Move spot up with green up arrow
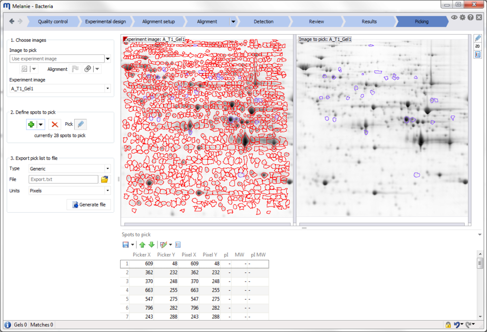This screenshot has height=332, width=487. 142,245
